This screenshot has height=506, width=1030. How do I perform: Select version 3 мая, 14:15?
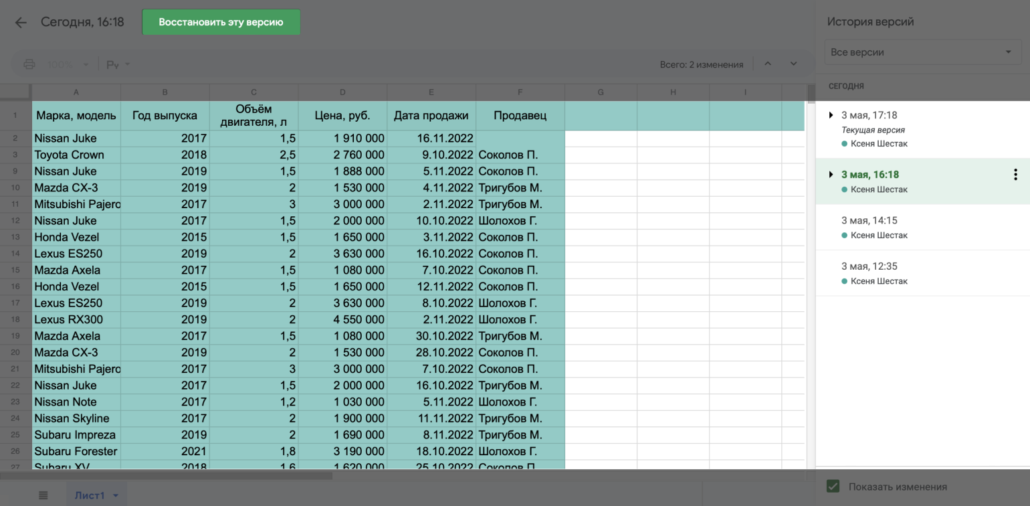[922, 228]
